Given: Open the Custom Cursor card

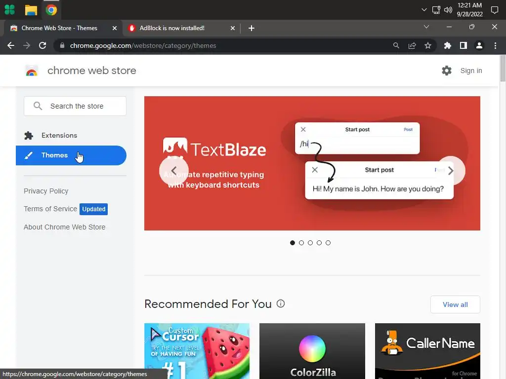Looking at the screenshot, I should coord(197,351).
